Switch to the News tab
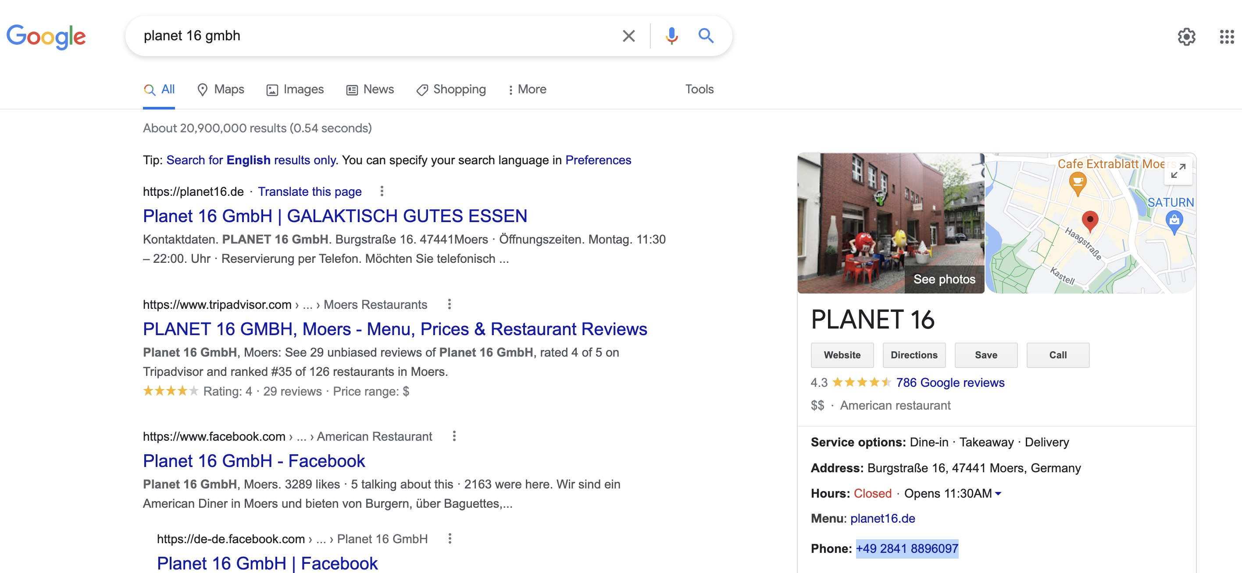The height and width of the screenshot is (573, 1242). [370, 89]
